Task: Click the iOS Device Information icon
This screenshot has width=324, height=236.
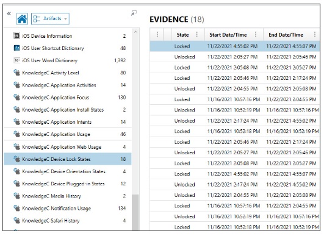Action: click(16, 36)
